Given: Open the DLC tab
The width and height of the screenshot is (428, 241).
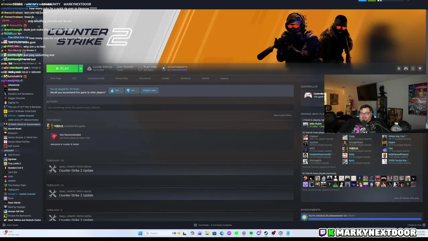Looking at the screenshot, I should 74,78.
